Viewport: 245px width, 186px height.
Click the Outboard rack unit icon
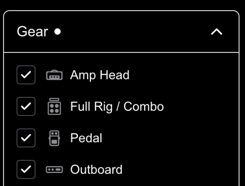pos(54,170)
